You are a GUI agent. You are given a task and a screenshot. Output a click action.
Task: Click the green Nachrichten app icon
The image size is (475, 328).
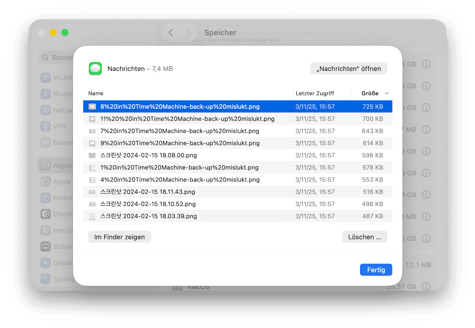pos(95,68)
